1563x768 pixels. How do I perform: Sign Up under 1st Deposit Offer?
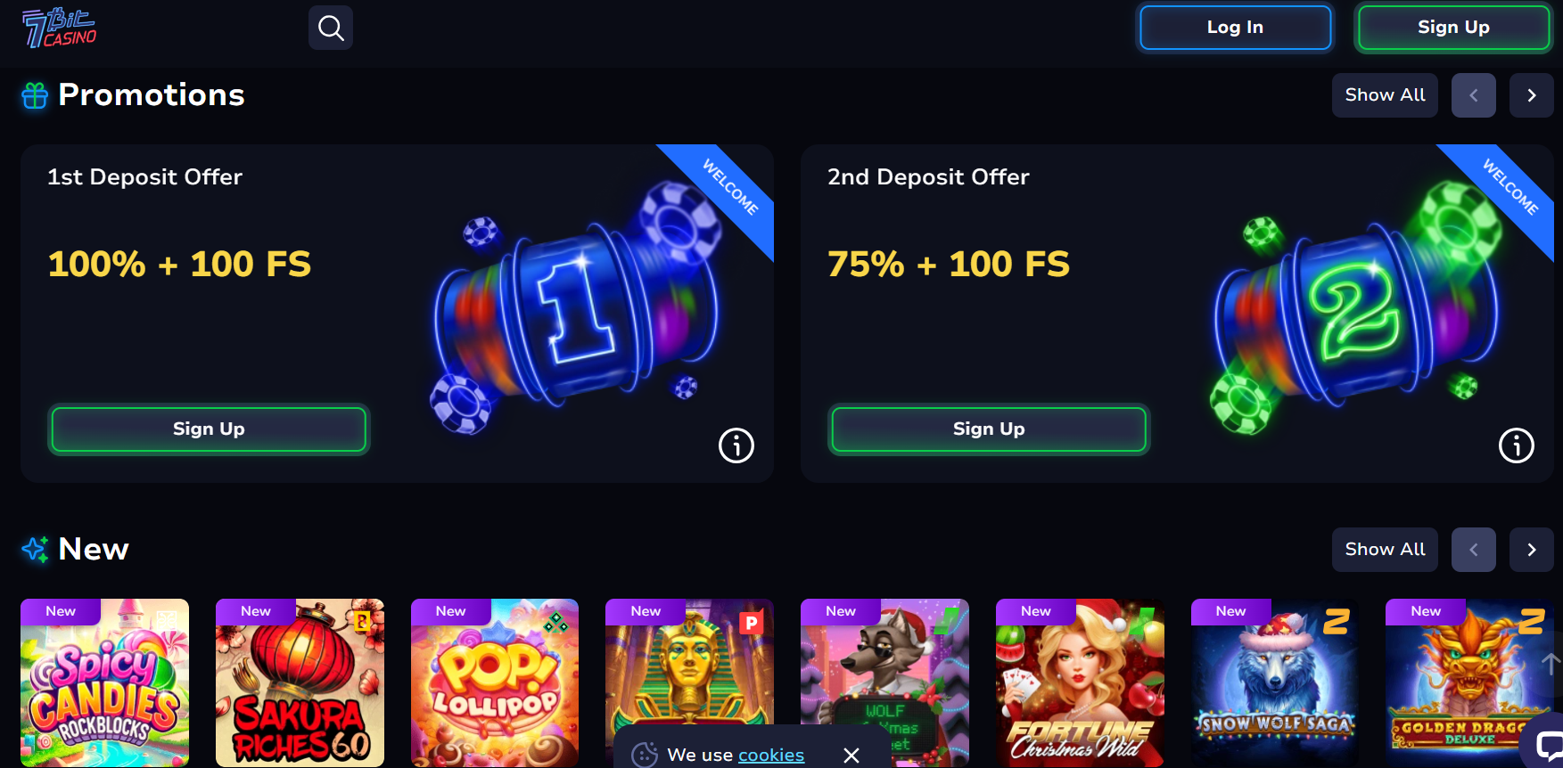(x=209, y=429)
